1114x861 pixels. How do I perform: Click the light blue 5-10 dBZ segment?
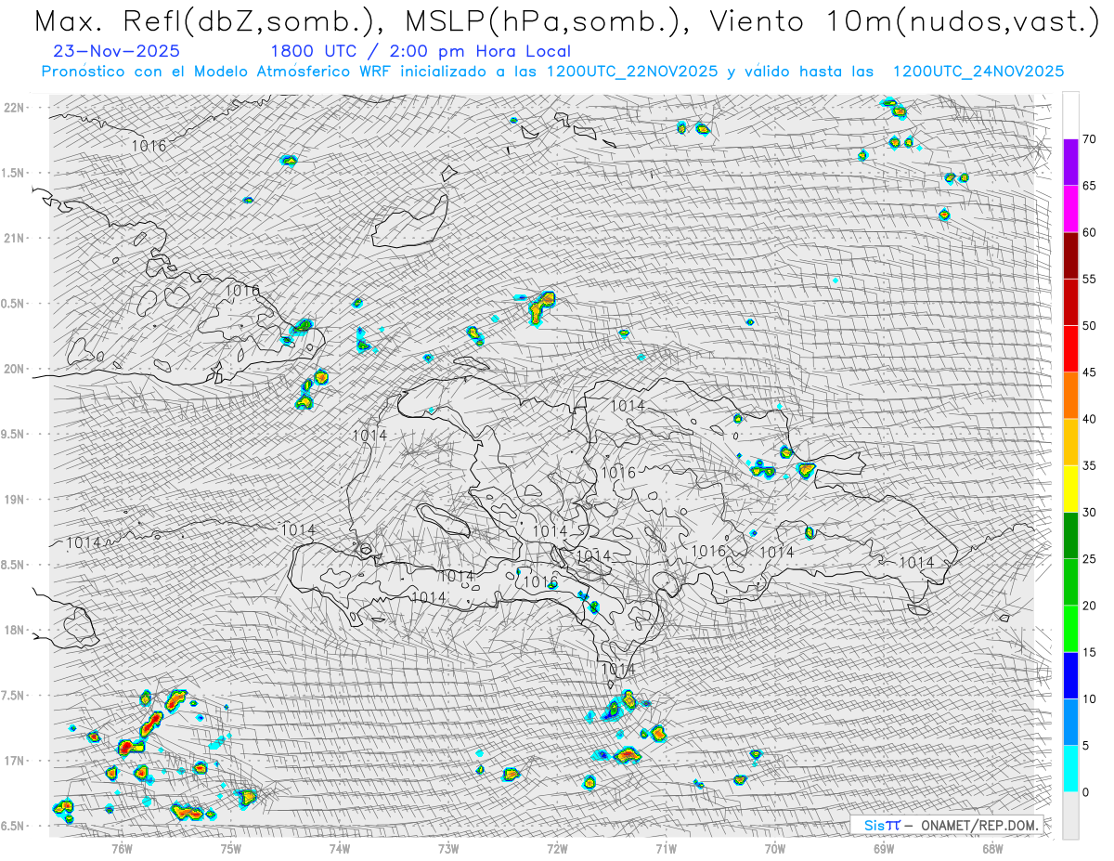tap(1070, 722)
